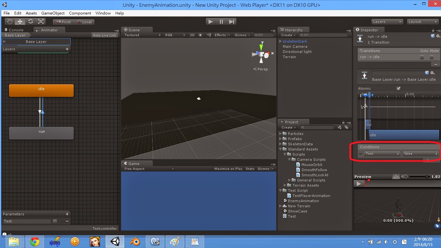Collapse the Standard Assets folder
This screenshot has height=248, width=441.
(x=280, y=149)
